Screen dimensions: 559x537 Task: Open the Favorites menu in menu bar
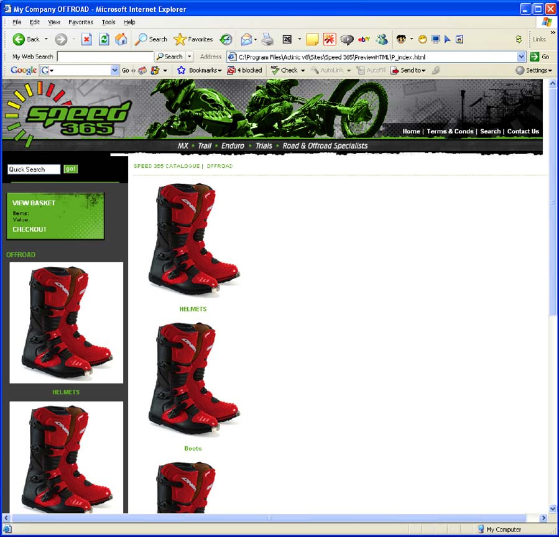tap(81, 22)
